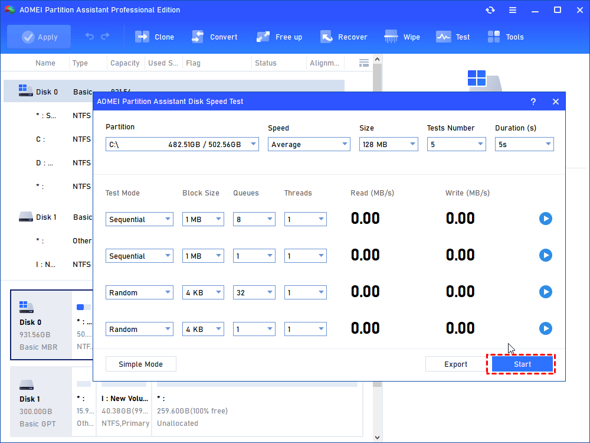Run the first Sequential test play button
Image resolution: width=590 pixels, height=443 pixels.
click(x=545, y=219)
